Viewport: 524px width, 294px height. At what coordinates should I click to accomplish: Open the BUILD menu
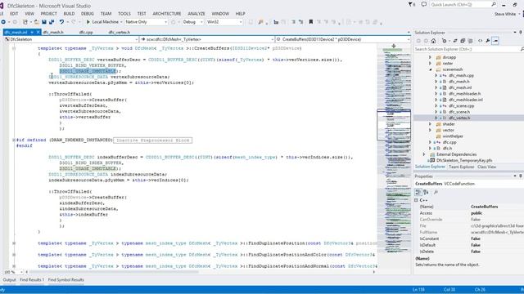69,14
